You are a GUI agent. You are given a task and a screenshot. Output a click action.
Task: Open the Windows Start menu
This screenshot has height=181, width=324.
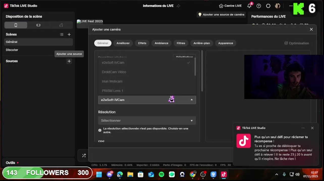[x=99, y=174]
